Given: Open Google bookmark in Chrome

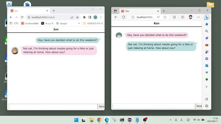Looking at the screenshot, I should click(x=61, y=23).
